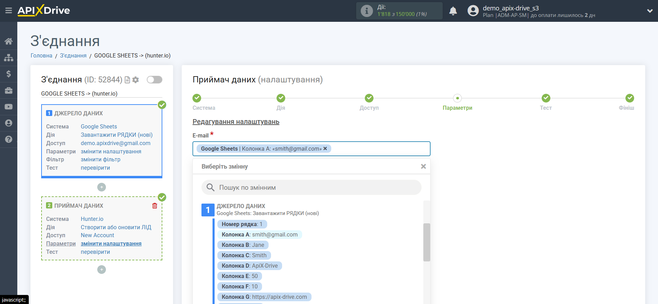Toggle the connection on/off switch
The image size is (658, 304).
[154, 80]
